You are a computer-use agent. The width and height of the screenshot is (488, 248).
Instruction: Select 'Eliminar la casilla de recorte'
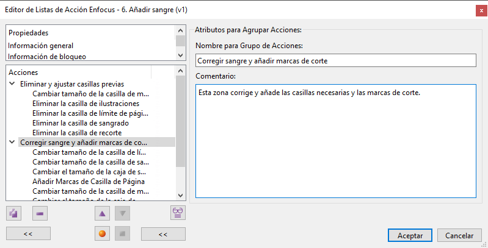click(77, 133)
